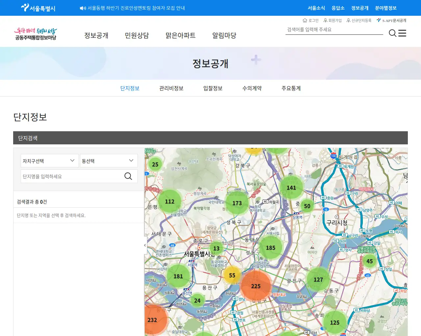Collapse the search panel with left chevron
Viewport: 421px width, 336px height.
pos(144,245)
